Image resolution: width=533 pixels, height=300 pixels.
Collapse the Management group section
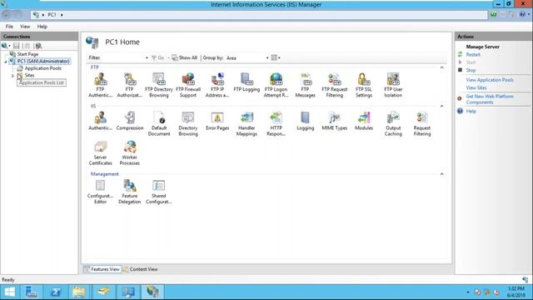441,174
